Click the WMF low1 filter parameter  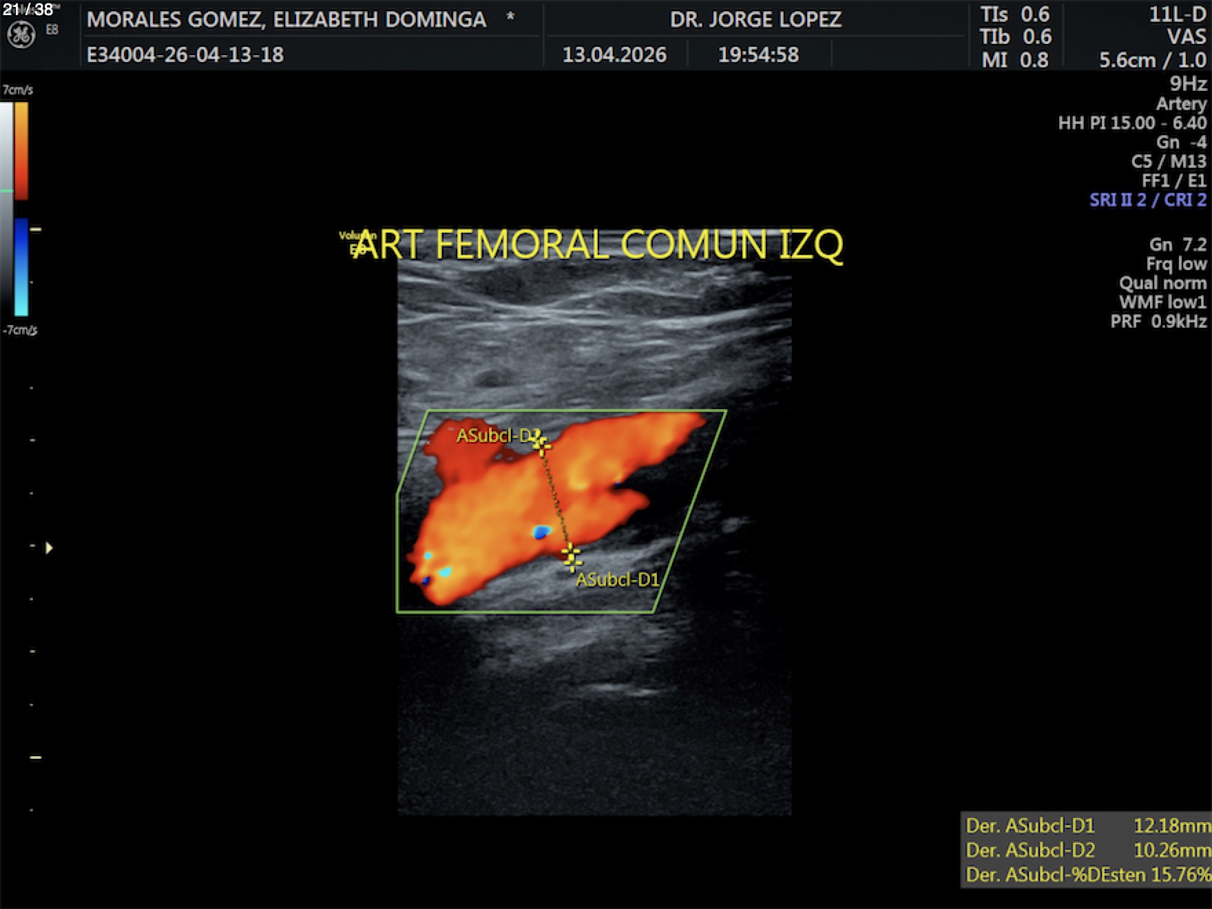coord(1162,302)
